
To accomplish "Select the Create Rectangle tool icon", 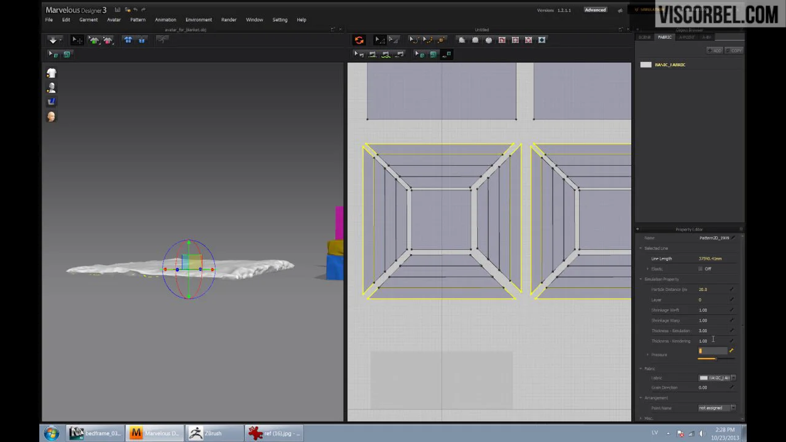I will point(475,40).
